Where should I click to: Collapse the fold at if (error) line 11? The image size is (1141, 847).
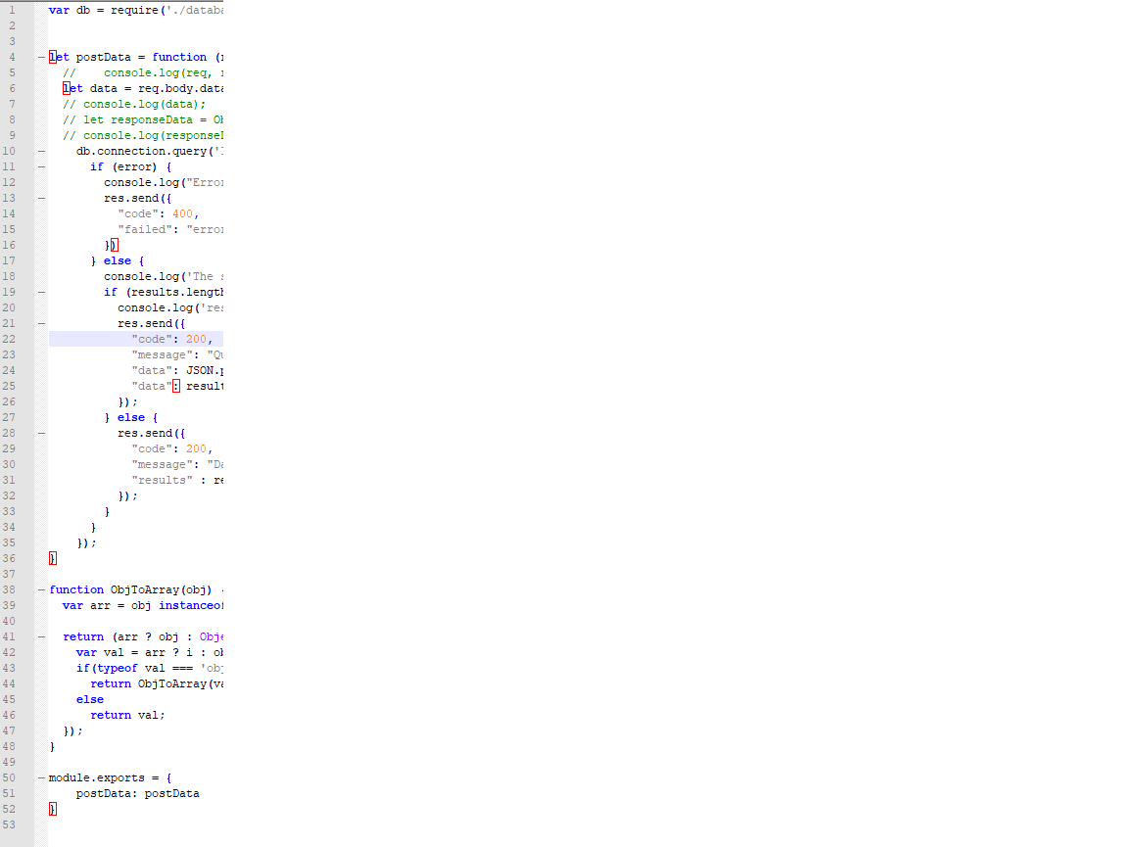[x=41, y=166]
